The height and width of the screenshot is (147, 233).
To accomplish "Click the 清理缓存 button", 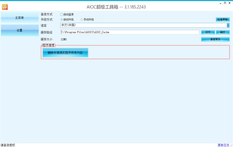I will [215, 39].
